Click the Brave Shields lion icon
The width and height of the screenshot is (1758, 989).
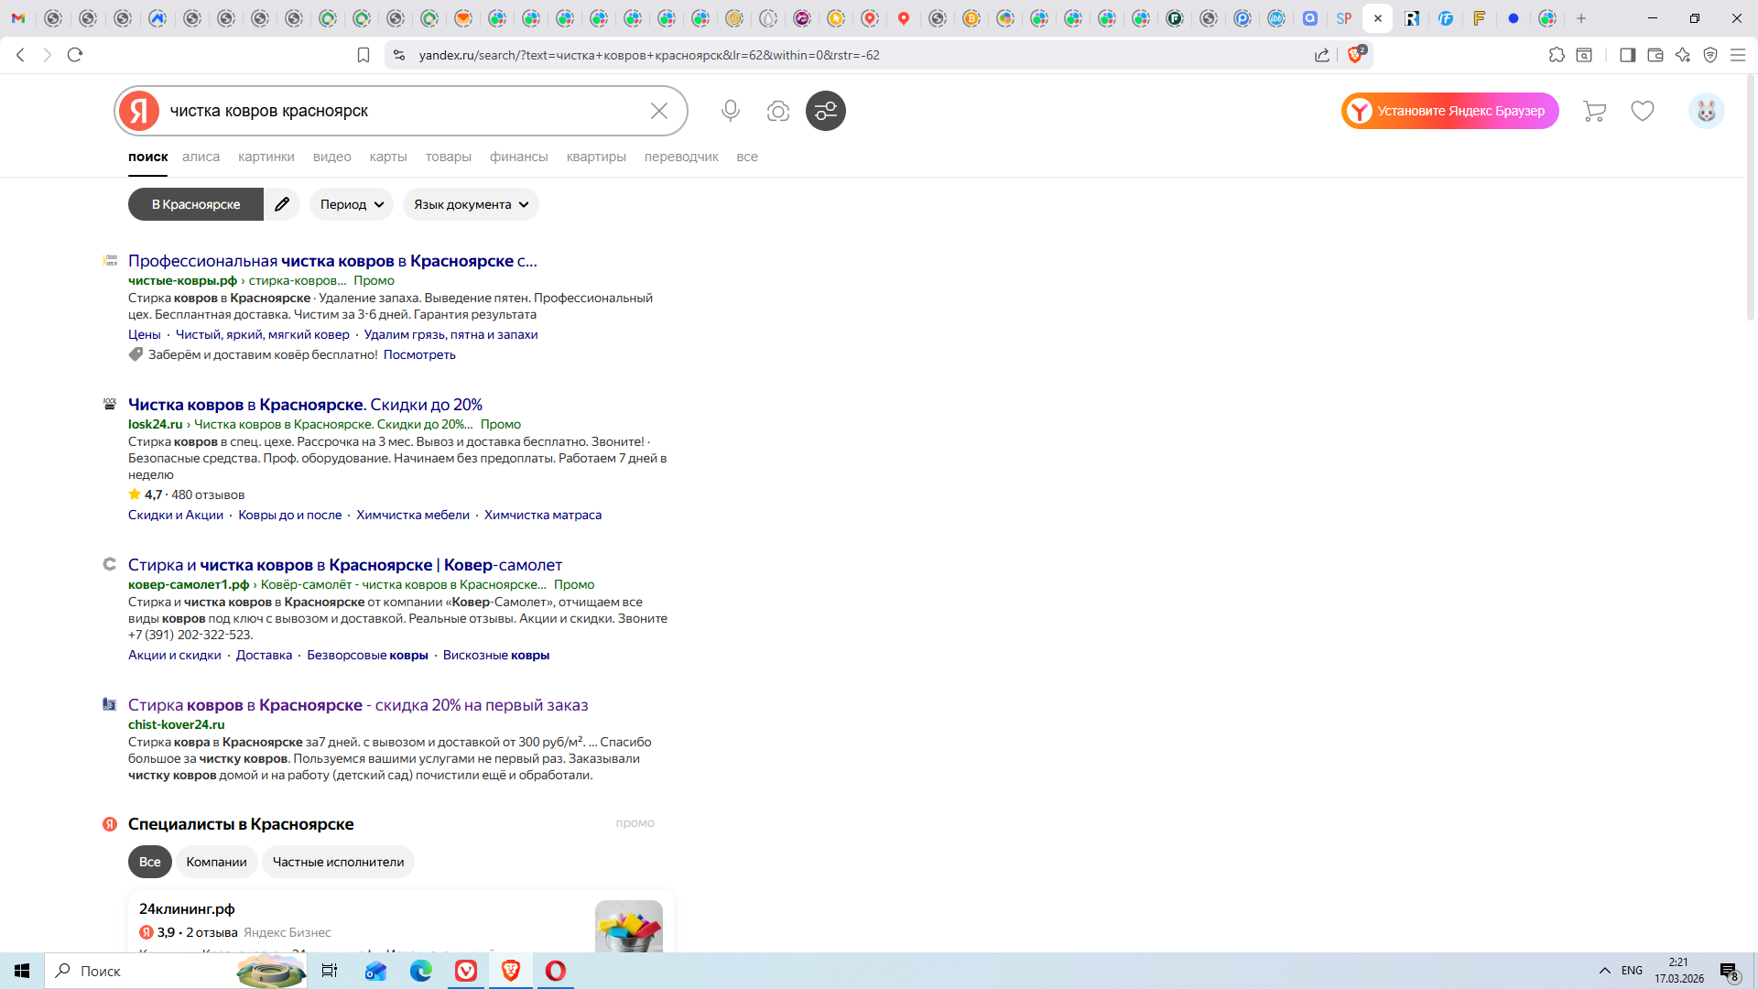1355,55
